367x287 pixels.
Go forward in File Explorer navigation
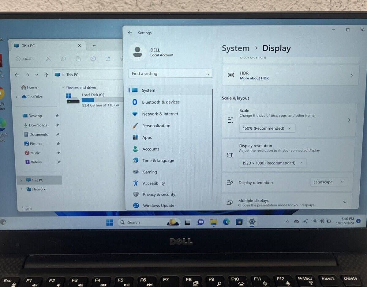click(x=27, y=75)
